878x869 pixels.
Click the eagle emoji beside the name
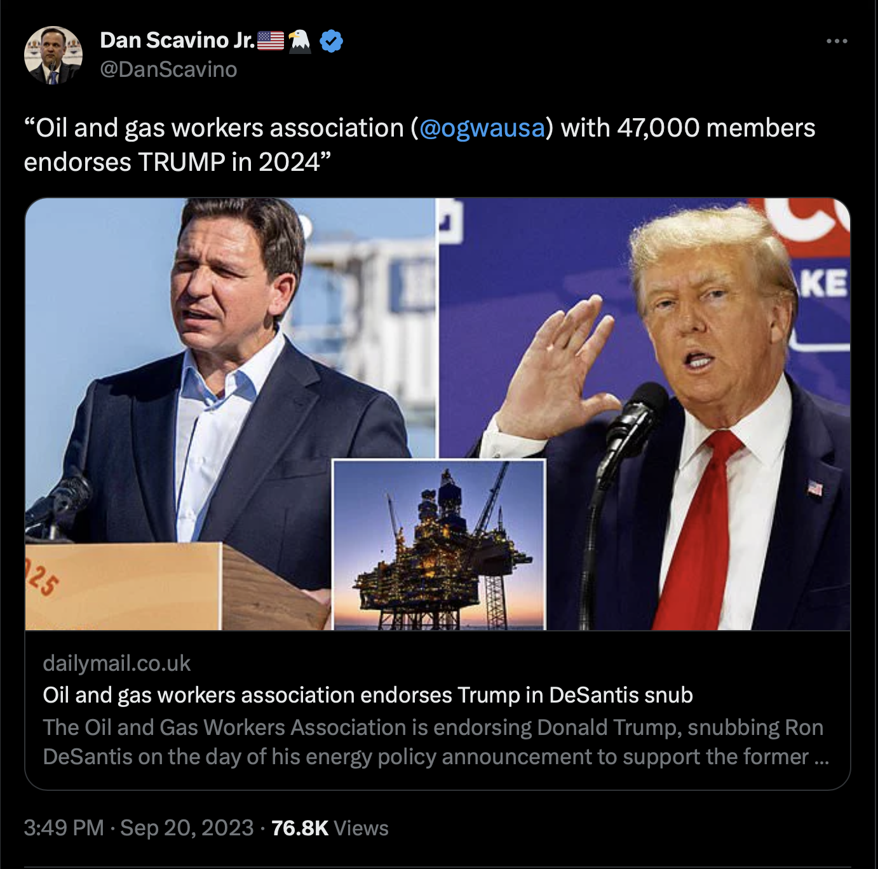pyautogui.click(x=299, y=41)
